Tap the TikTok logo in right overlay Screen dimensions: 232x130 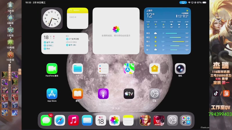pyautogui.click(x=216, y=93)
